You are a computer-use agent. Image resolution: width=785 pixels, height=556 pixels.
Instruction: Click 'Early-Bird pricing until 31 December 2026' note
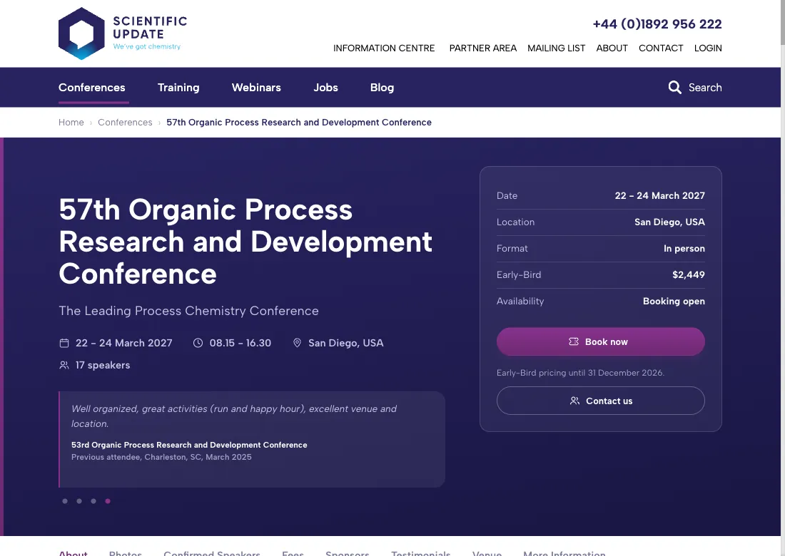pos(580,373)
